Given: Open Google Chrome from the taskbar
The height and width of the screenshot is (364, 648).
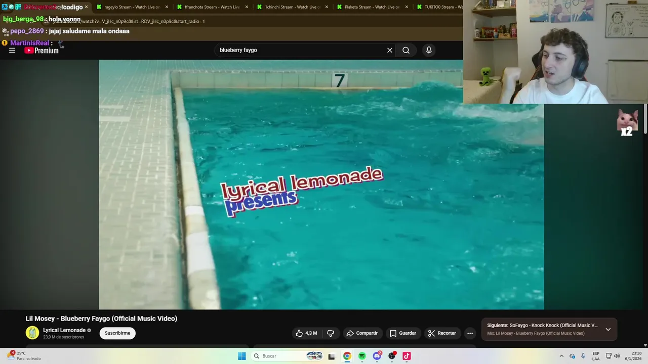Looking at the screenshot, I should click(x=347, y=356).
